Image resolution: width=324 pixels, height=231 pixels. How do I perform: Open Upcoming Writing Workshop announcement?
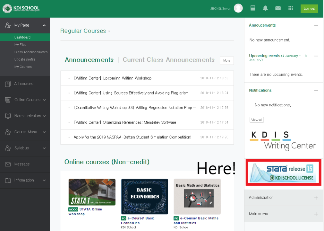(113, 78)
